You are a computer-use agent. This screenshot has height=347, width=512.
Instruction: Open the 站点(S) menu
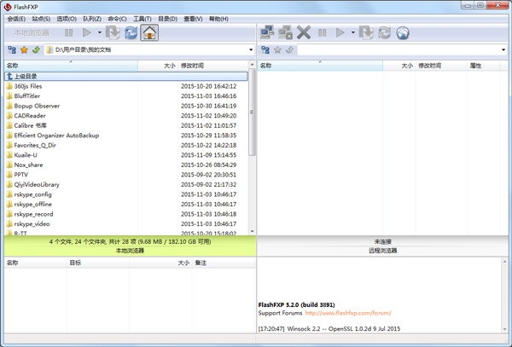point(41,19)
